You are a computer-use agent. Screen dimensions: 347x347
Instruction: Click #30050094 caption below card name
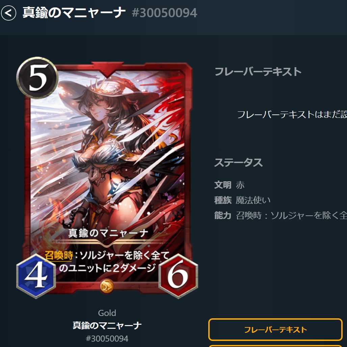[x=107, y=338]
